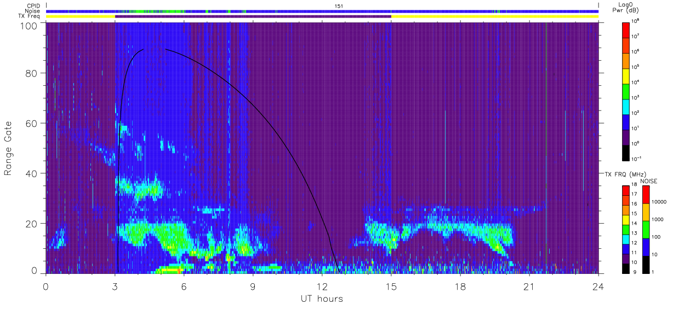Click the 20 tick on Range Gate axis
Viewport: 673px width, 310px height.
[31, 224]
